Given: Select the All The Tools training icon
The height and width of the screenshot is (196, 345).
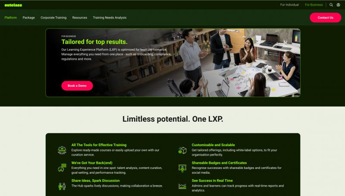Looking at the screenshot, I should pos(62,150).
